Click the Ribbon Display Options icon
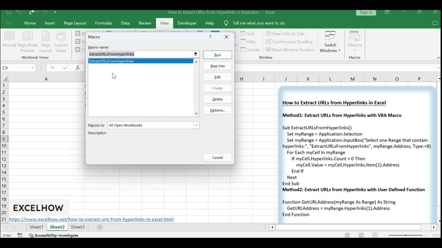 pyautogui.click(x=387, y=12)
